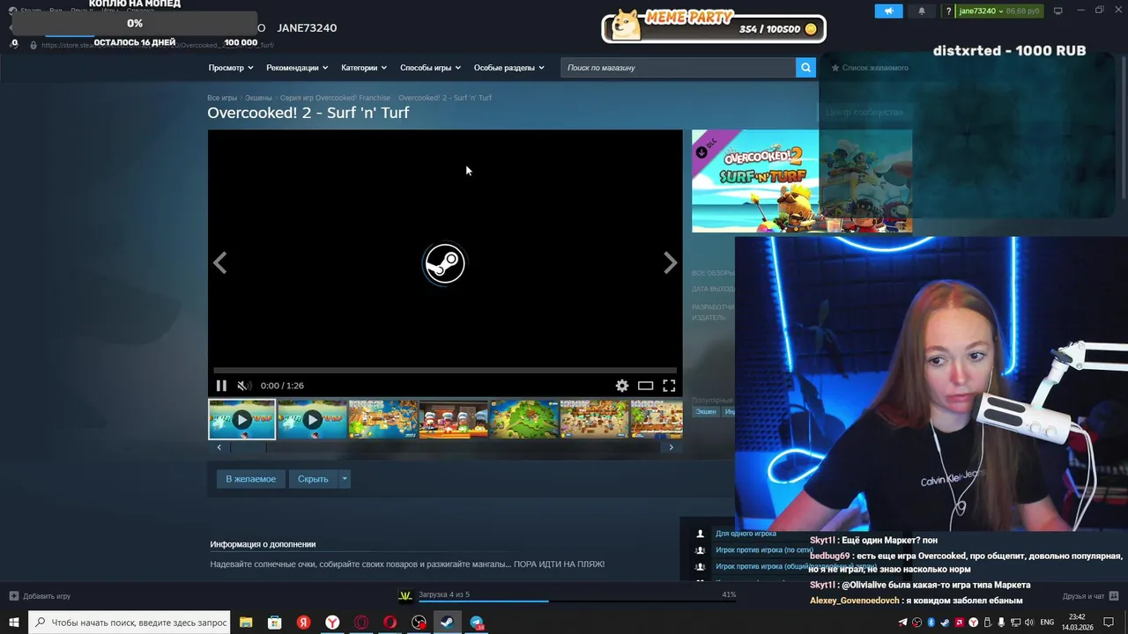Pause the trailer video playback
The image size is (1128, 634).
(221, 386)
